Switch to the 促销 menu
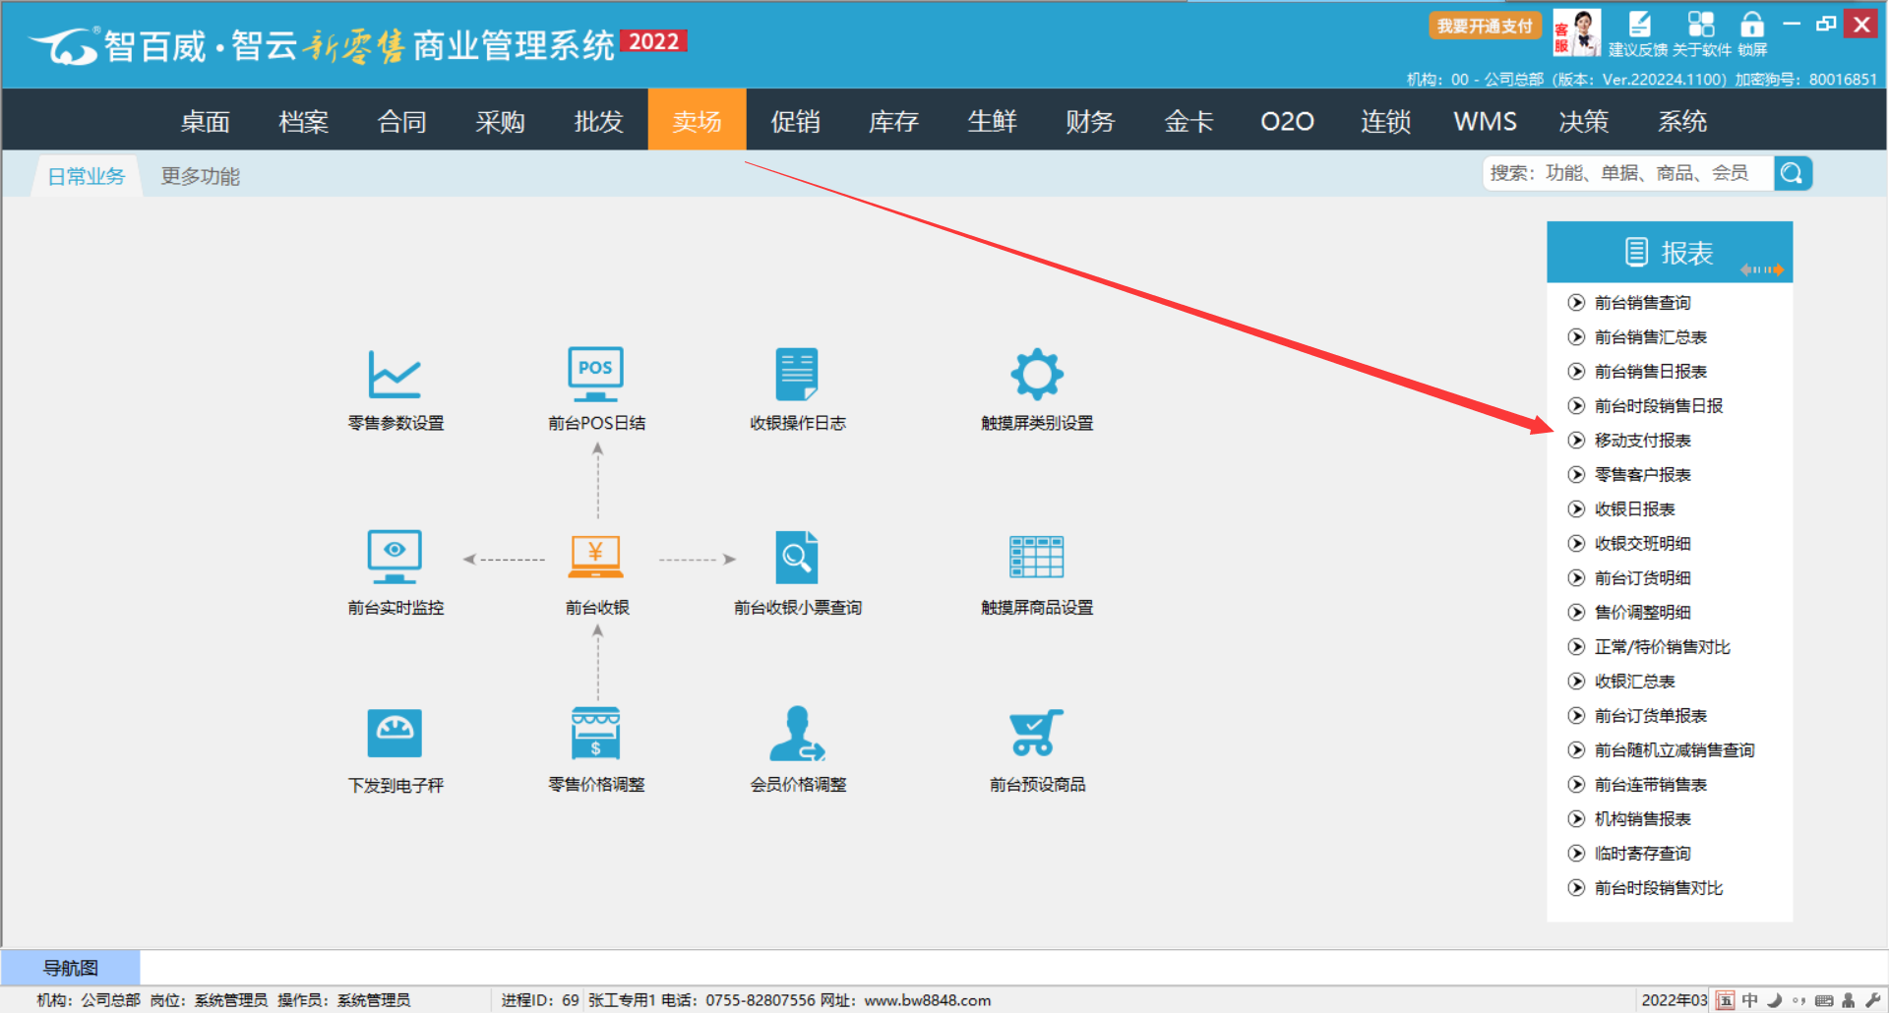This screenshot has height=1013, width=1889. pos(795,121)
